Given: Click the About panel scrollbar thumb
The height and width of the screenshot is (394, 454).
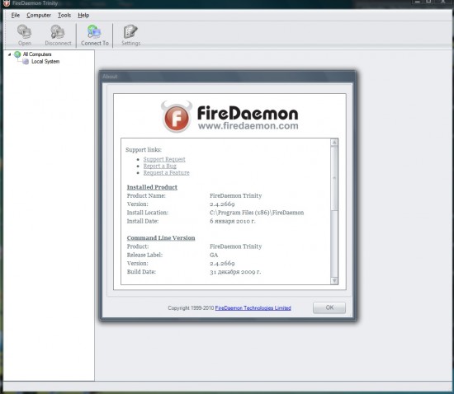Looking at the screenshot, I should pyautogui.click(x=334, y=178).
